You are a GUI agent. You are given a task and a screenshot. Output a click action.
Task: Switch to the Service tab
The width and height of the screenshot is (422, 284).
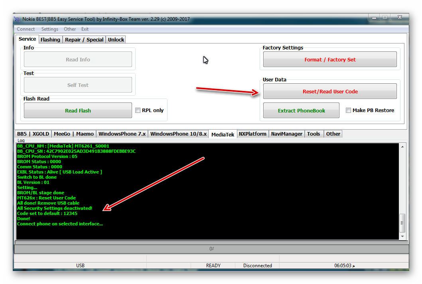pos(27,39)
